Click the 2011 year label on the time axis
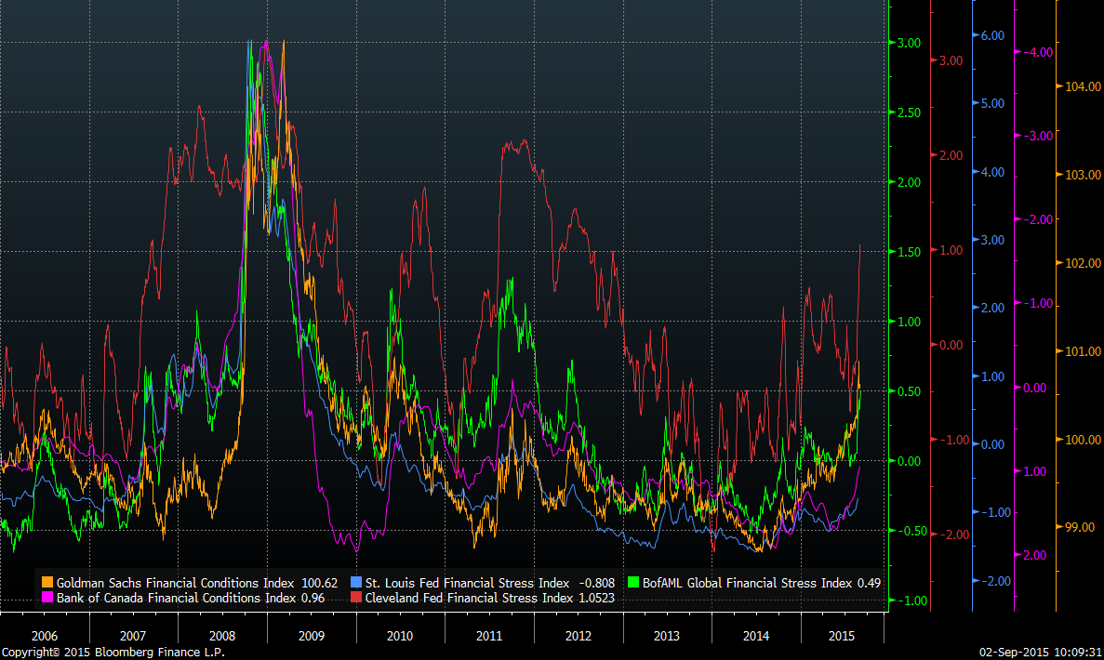Screen dimensions: 1104x660 click(x=488, y=636)
